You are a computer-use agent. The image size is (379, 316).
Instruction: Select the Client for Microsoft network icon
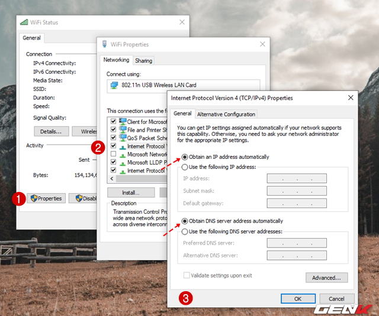coord(123,121)
